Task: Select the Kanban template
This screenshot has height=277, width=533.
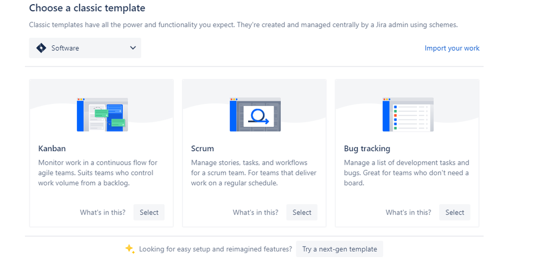Action: point(149,212)
